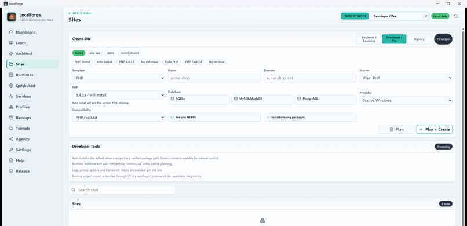
Task: Click the magnifier icon in Search sites
Action: click(x=74, y=190)
